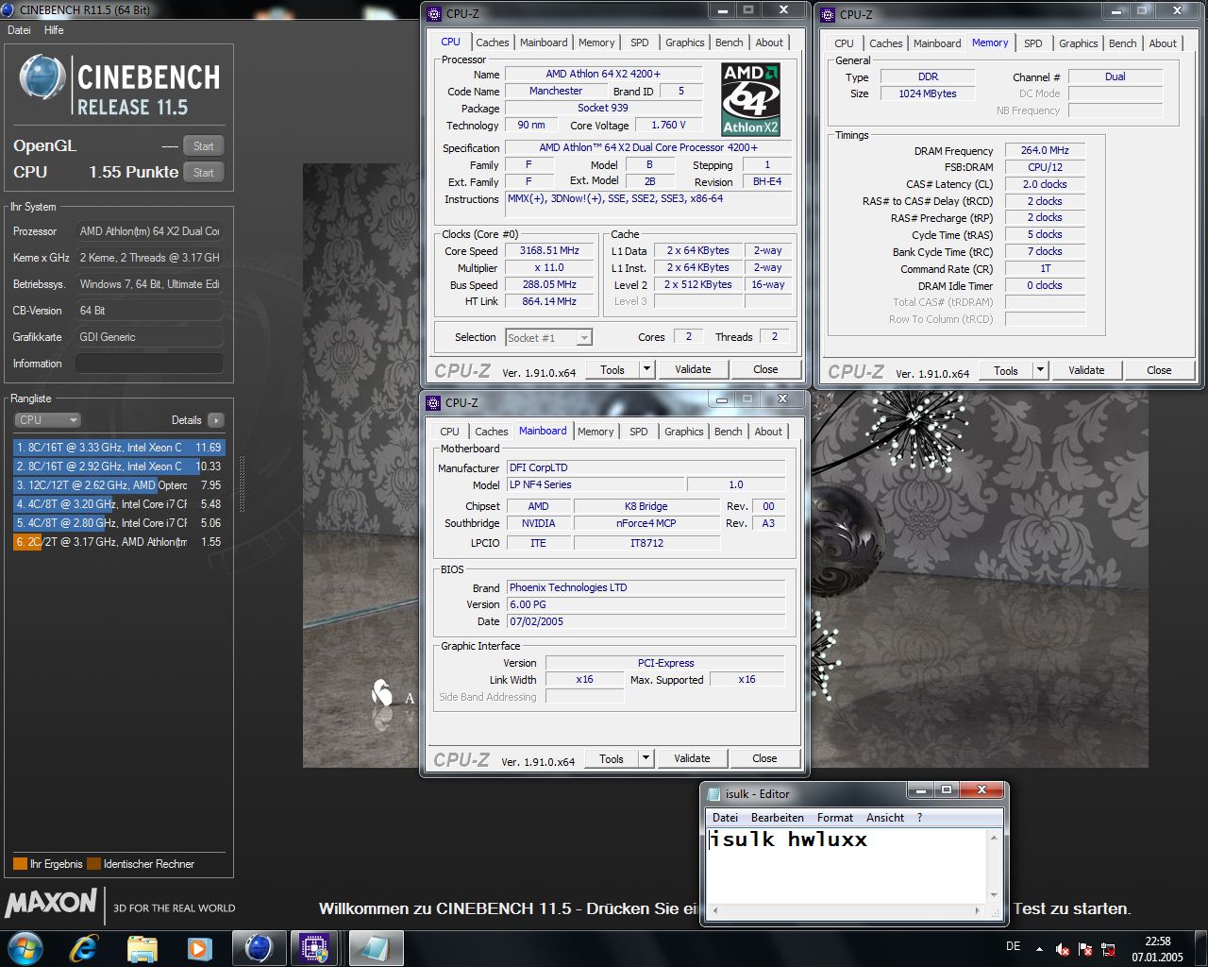Click Tools button in Mainboard window
Image resolution: width=1208 pixels, height=967 pixels.
(612, 758)
